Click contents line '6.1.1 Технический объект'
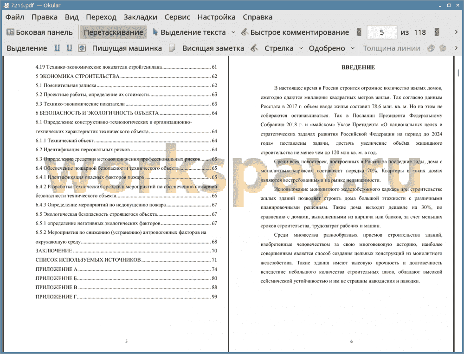The image size is (464, 354). pos(126,141)
